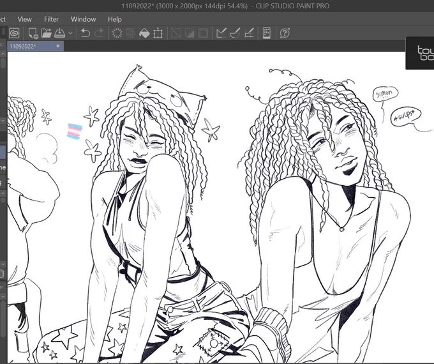This screenshot has height=364, width=434.
Task: Open the CLIP STUDIO launcher icon
Action: (14, 33)
